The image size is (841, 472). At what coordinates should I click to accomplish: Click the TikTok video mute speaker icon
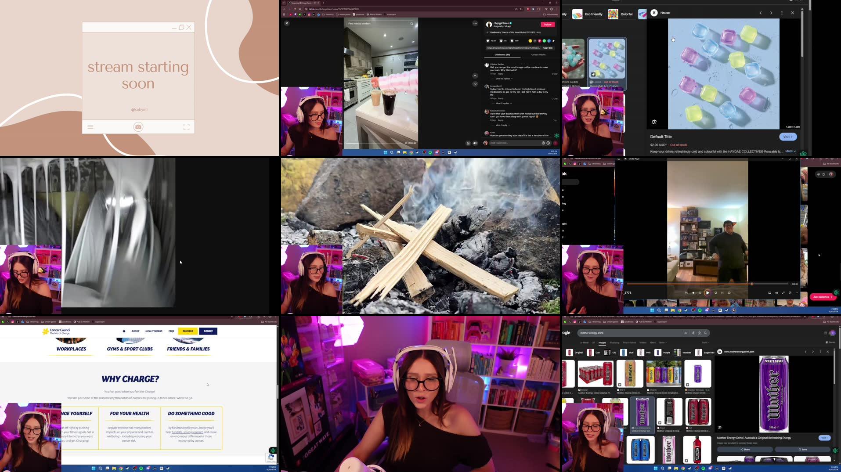(x=475, y=143)
